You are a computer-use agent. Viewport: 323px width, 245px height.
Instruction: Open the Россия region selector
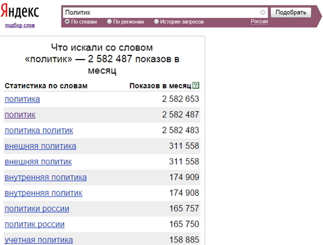tap(260, 22)
